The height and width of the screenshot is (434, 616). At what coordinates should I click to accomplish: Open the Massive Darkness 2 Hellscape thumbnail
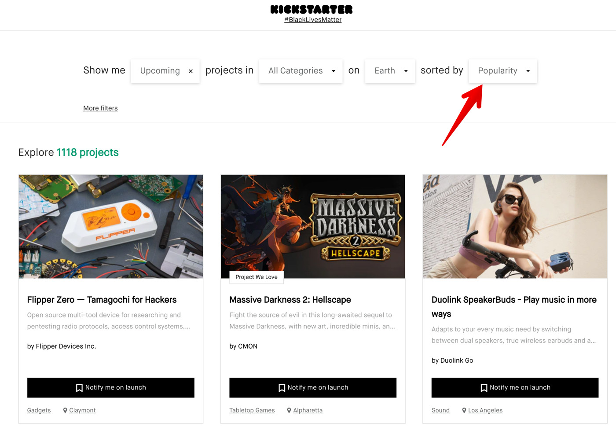pos(313,226)
